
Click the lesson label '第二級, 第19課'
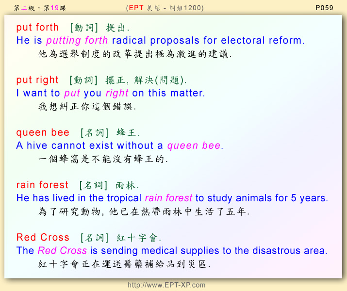point(40,8)
